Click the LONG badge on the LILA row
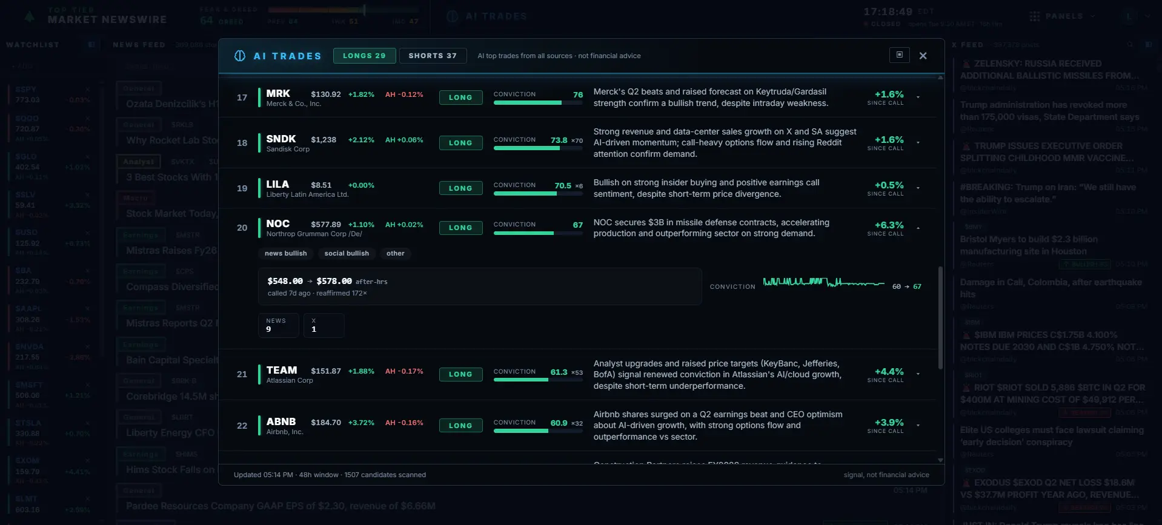The image size is (1162, 525). pos(460,188)
